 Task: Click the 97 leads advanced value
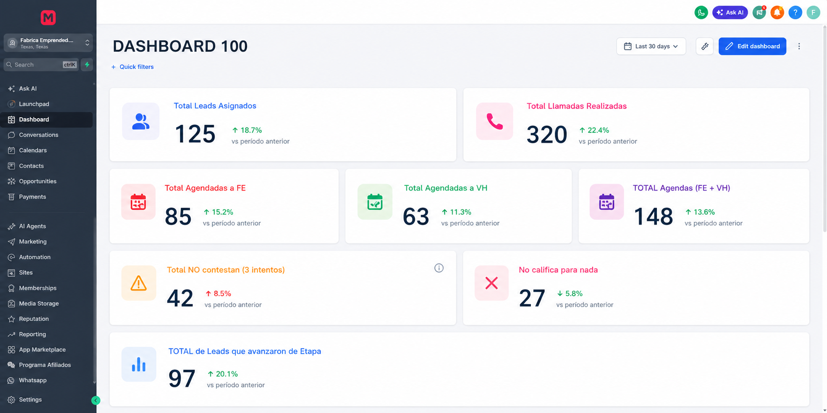coord(182,379)
